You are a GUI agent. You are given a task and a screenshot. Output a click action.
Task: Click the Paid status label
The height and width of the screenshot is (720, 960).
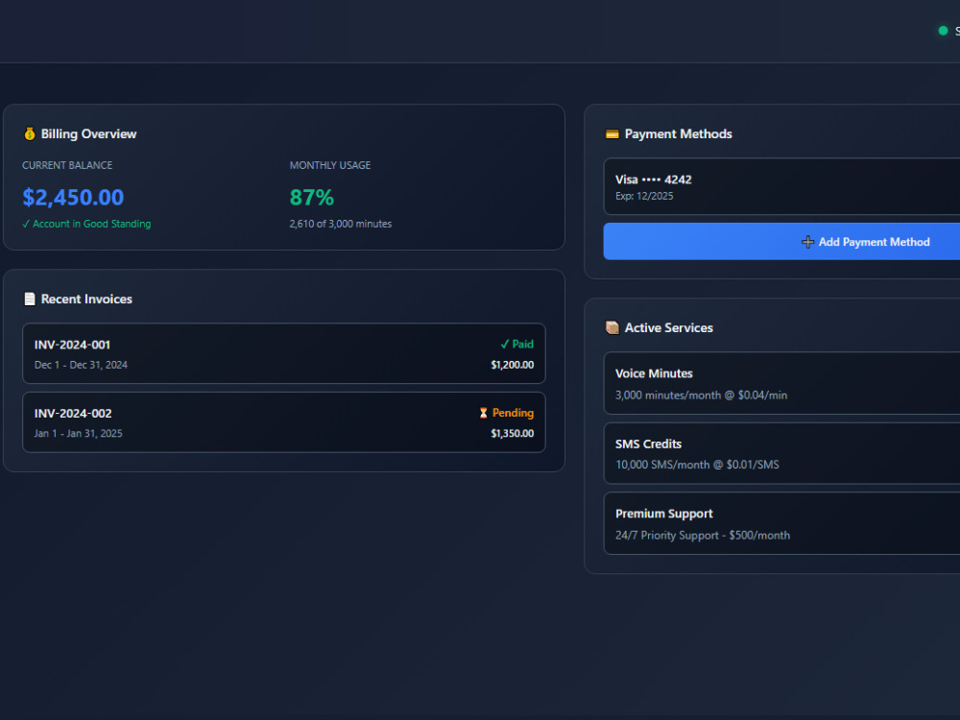[x=517, y=344]
